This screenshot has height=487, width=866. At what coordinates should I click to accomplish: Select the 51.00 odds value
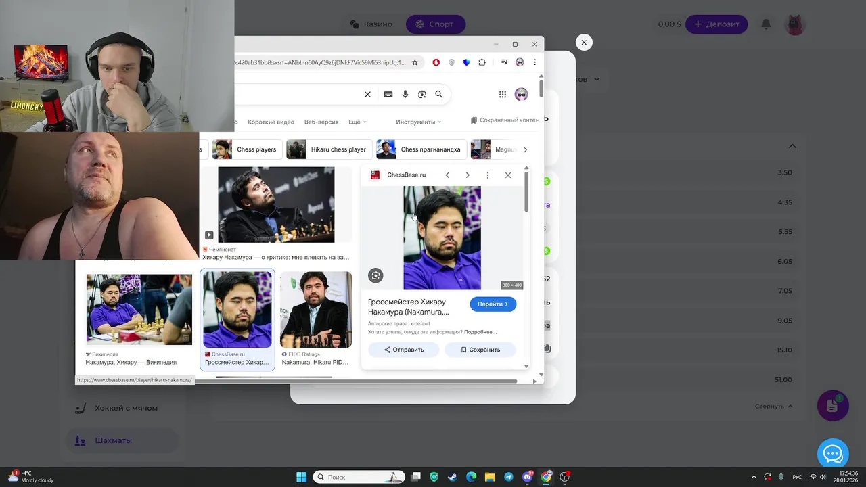(x=783, y=380)
